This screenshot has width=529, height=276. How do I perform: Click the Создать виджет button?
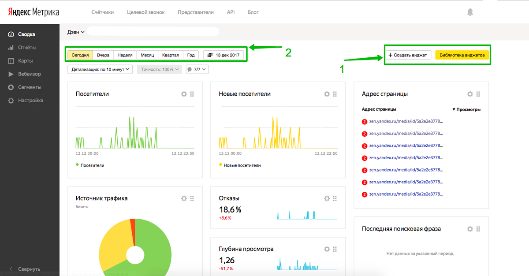click(x=408, y=55)
